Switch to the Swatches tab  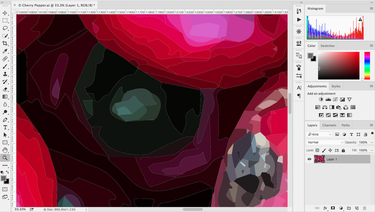(327, 46)
